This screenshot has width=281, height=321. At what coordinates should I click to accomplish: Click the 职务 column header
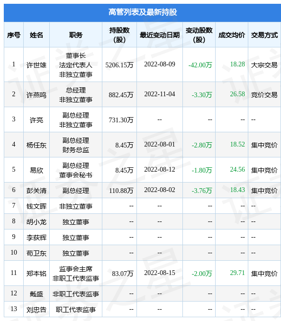point(76,35)
